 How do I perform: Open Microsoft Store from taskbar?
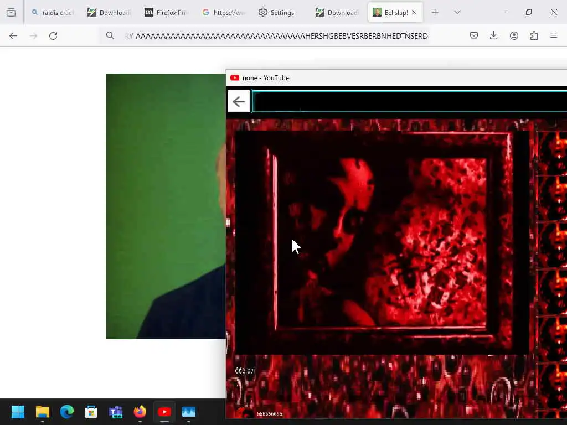click(x=91, y=412)
